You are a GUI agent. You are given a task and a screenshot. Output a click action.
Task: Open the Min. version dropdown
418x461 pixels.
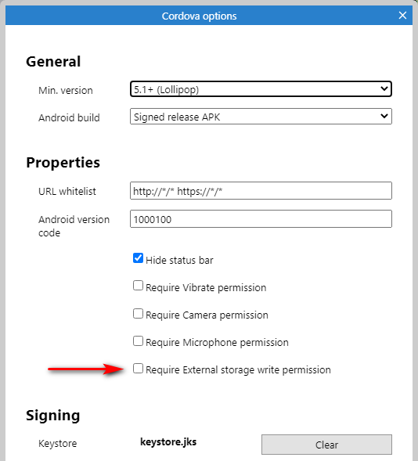point(261,89)
